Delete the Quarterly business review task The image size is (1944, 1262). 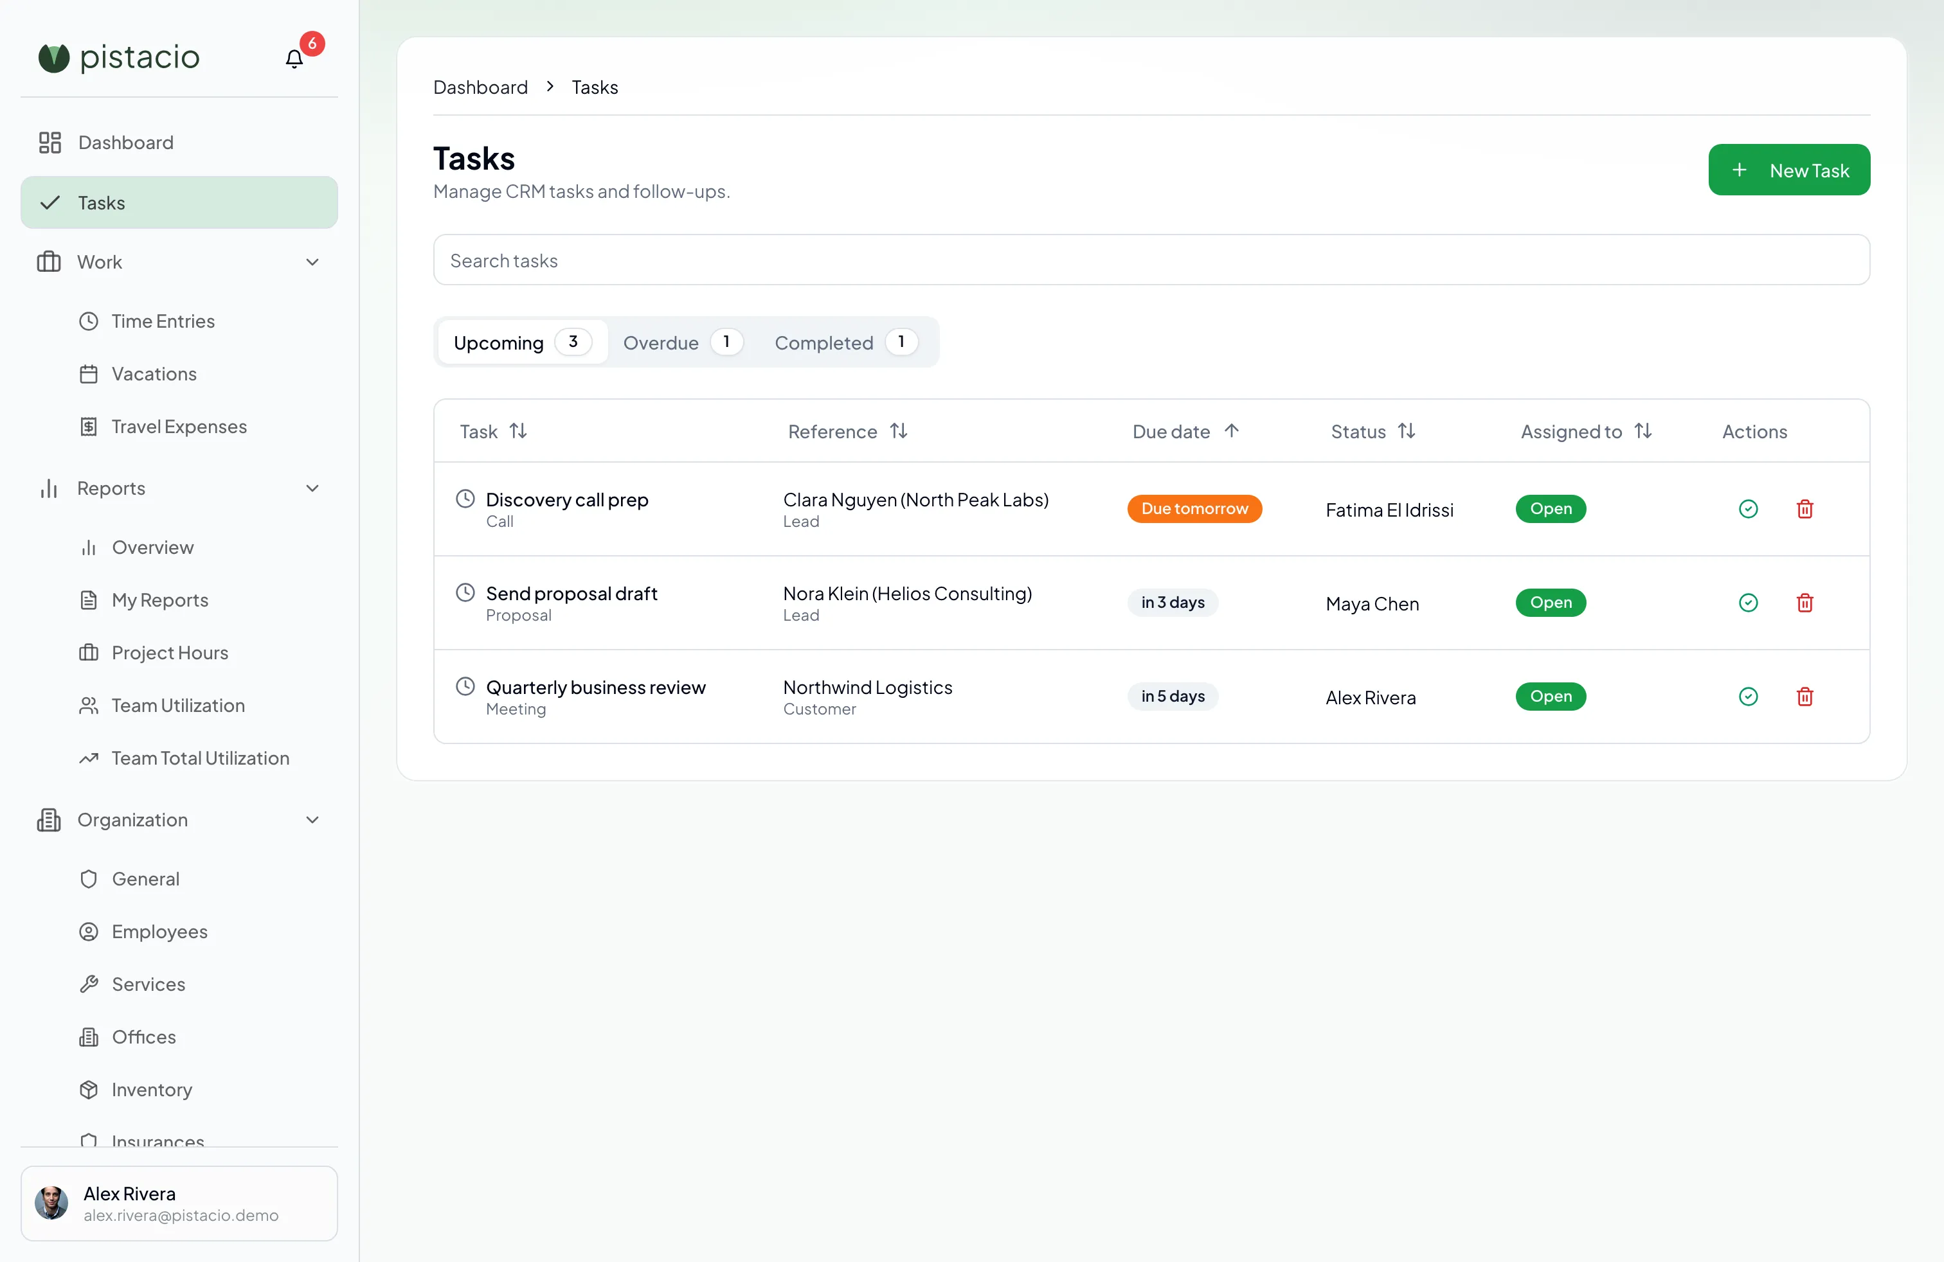tap(1805, 697)
